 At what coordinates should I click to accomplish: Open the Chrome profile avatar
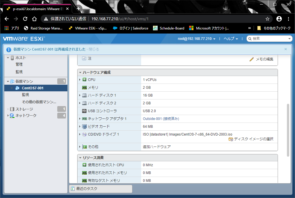click(x=279, y=19)
